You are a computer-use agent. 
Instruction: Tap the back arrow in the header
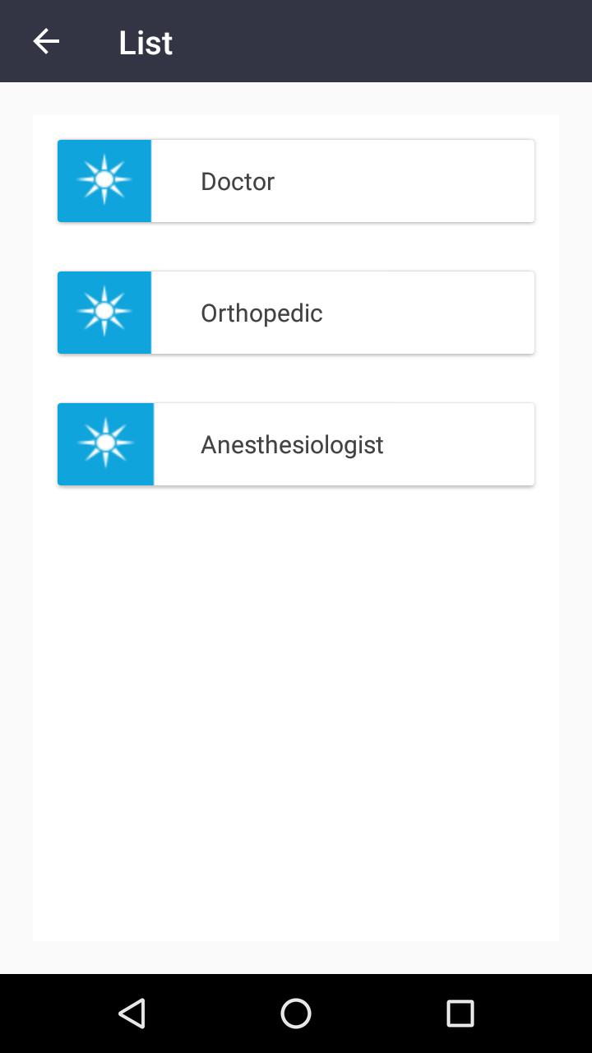46,41
